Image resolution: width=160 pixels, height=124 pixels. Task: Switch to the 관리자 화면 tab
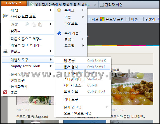coord(114,5)
